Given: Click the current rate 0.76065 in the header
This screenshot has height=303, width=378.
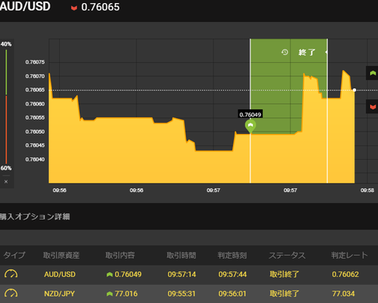Looking at the screenshot, I should point(100,7).
